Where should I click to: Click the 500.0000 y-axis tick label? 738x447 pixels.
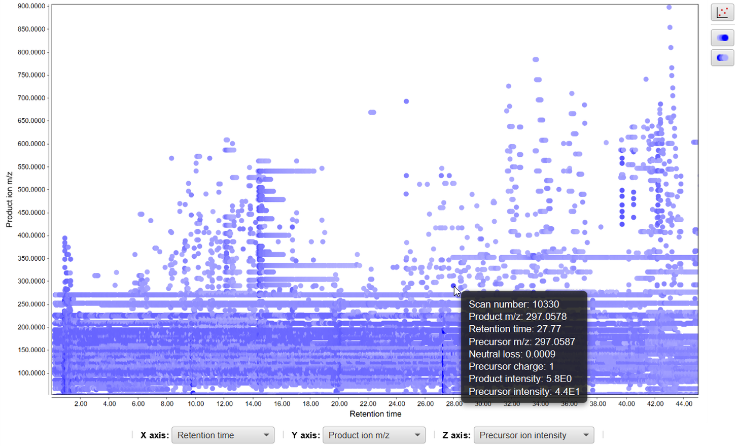[31, 189]
